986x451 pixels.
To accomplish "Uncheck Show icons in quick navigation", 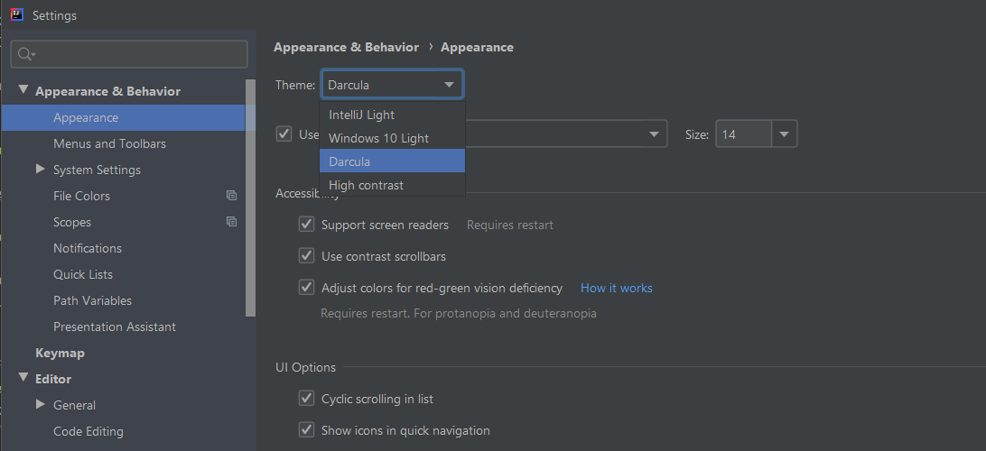I will coord(306,429).
